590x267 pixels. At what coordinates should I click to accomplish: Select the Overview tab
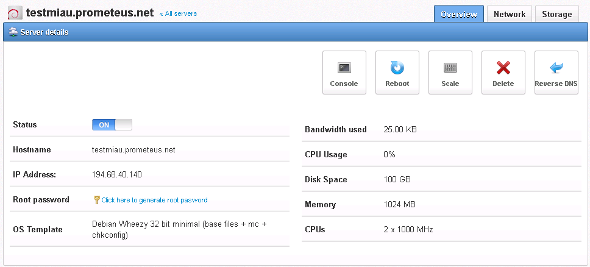[459, 14]
